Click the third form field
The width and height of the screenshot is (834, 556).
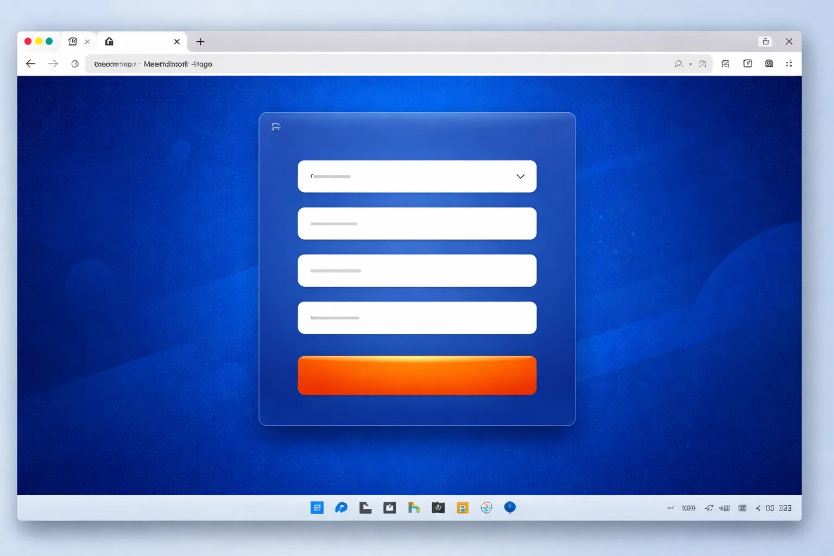pos(417,270)
